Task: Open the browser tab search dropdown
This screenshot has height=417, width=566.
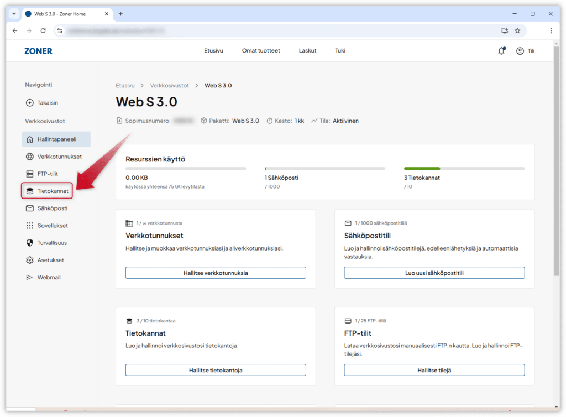Action: [x=14, y=14]
